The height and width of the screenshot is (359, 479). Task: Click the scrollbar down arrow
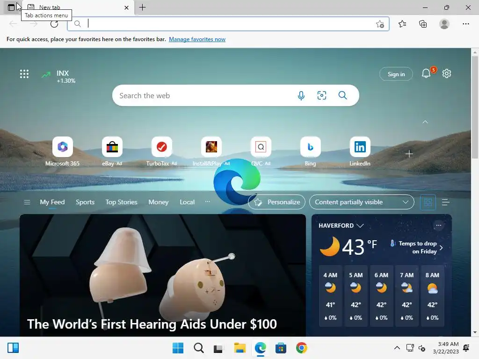point(475,332)
